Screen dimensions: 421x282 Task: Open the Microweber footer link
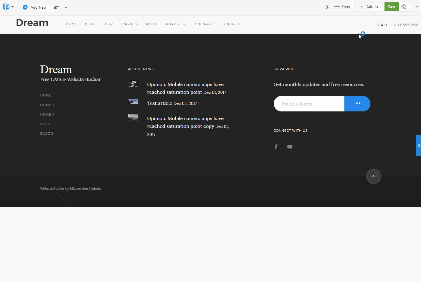pyautogui.click(x=79, y=188)
